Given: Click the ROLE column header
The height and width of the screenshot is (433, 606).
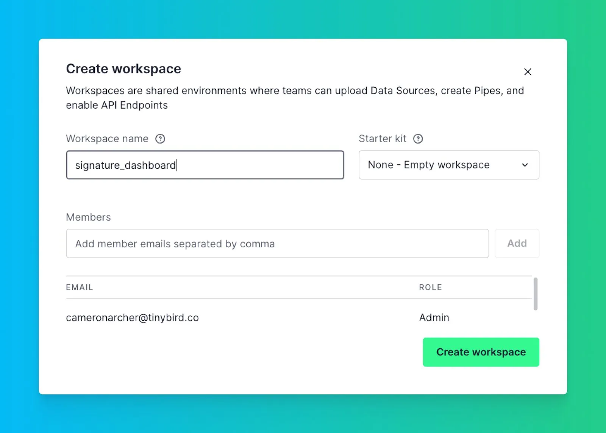Looking at the screenshot, I should click(430, 287).
